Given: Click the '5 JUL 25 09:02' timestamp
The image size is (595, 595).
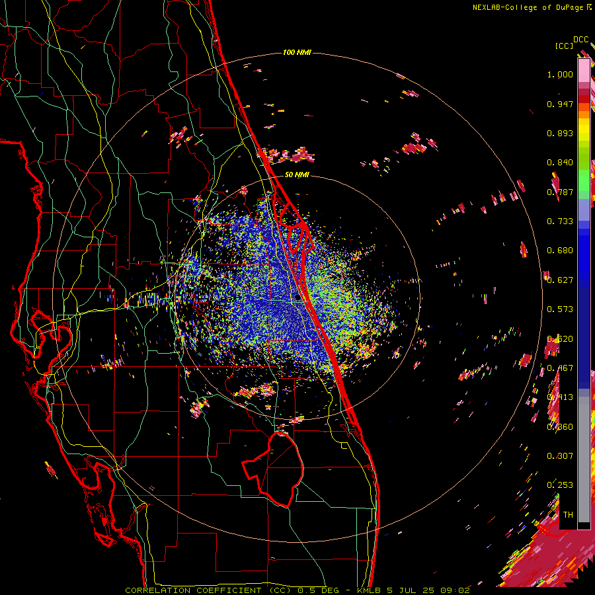Looking at the screenshot, I should tap(428, 590).
